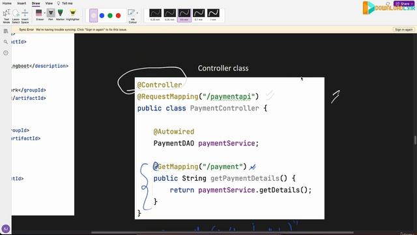Select the Eraser tool
The height and width of the screenshot is (235, 417).
point(39,14)
